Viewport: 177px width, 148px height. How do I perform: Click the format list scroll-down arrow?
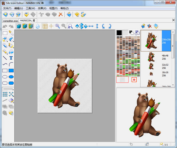click(x=173, y=85)
